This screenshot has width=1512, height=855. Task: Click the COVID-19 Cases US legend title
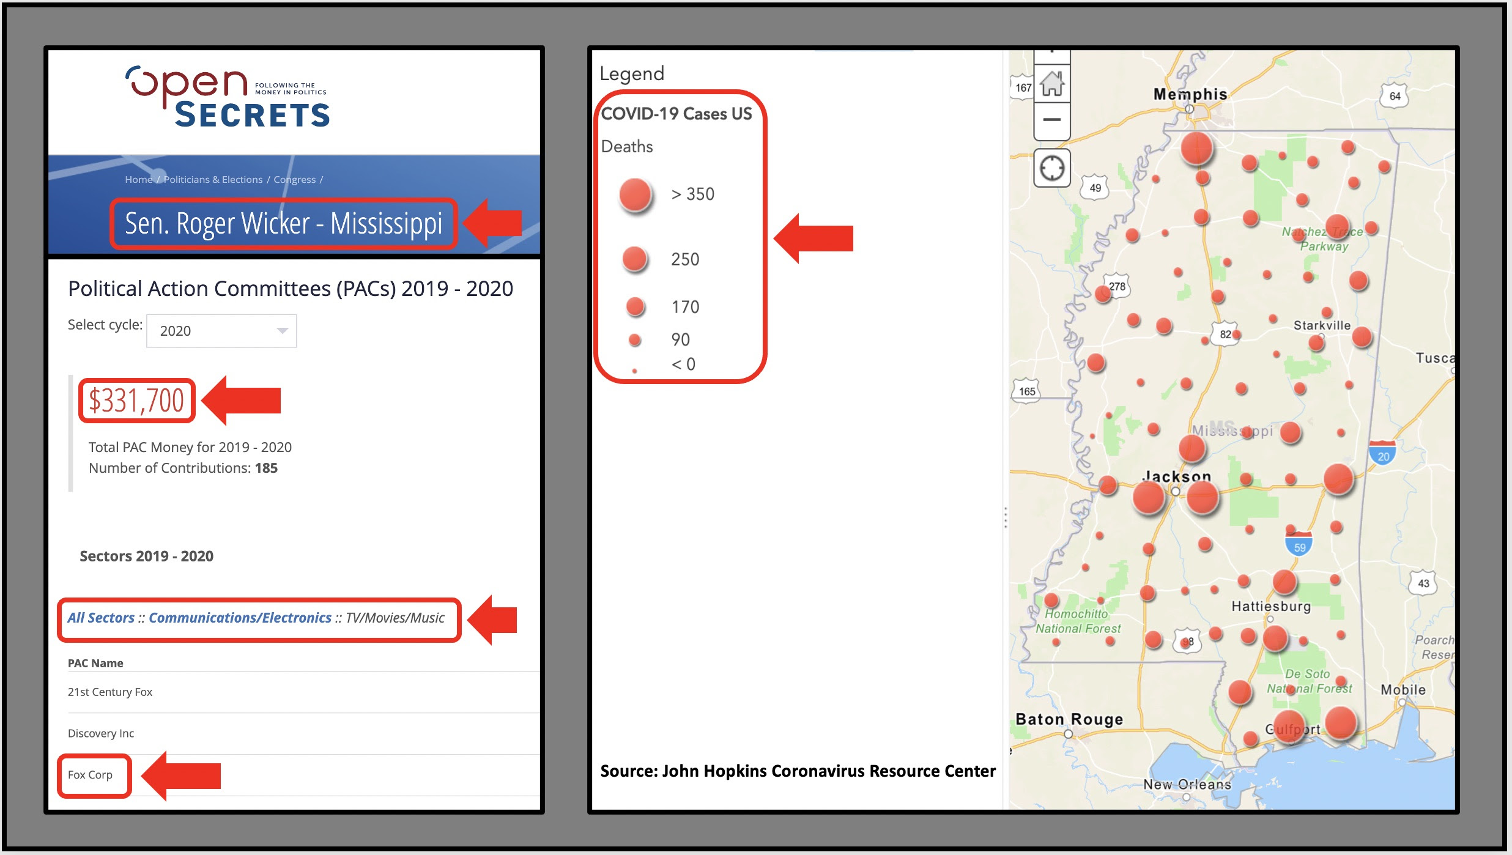[676, 114]
